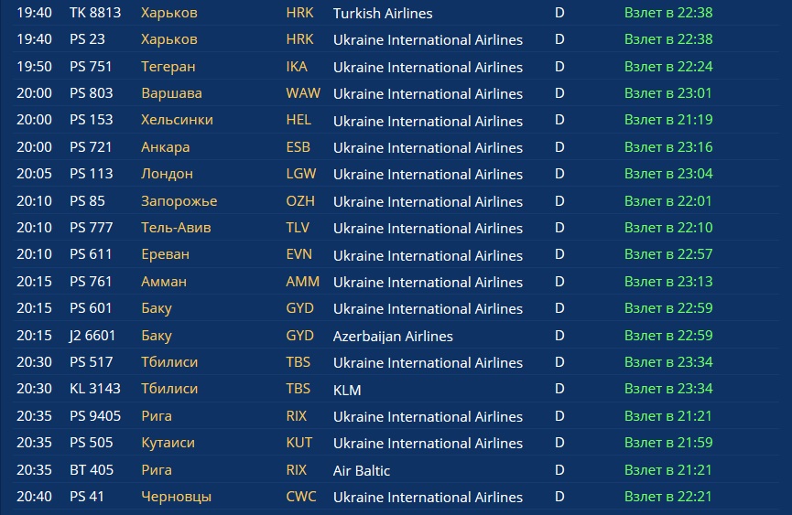Select the Тегеран destination
Screen dimensions: 792x515
coord(168,67)
